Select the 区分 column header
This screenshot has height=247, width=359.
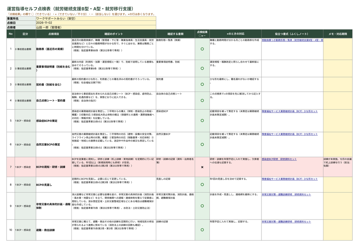(x=25, y=34)
